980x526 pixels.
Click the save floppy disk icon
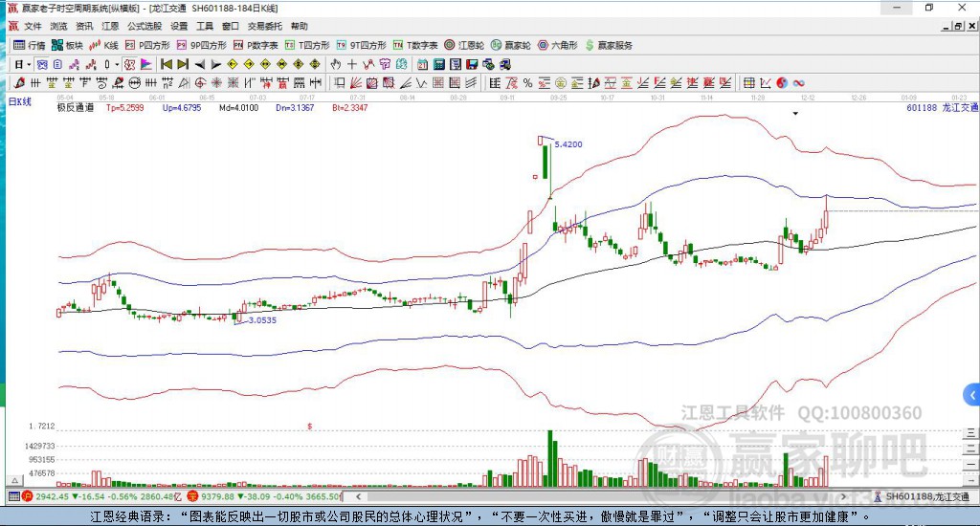tap(472, 64)
